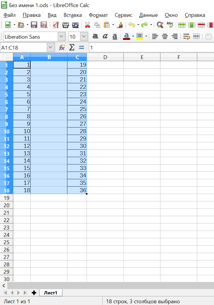Viewport: 214px width, 305px height.
Task: Open Find & Replace icon
Action: 160,25
